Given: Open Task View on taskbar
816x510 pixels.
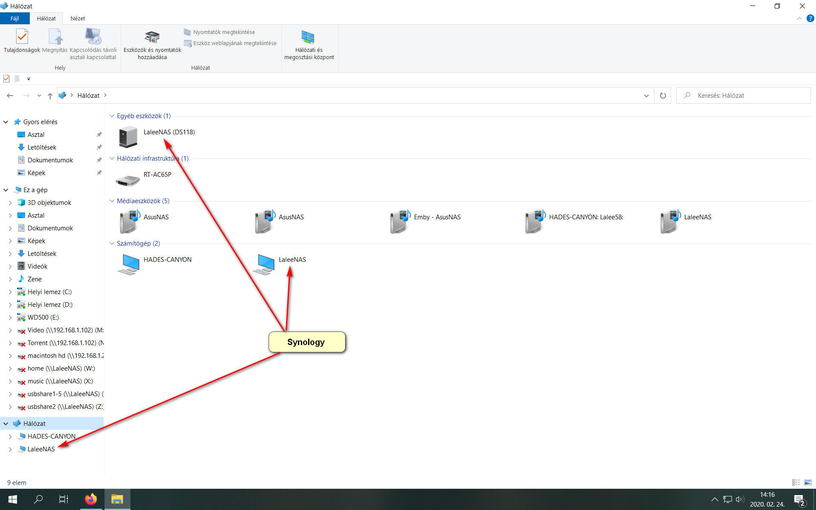Looking at the screenshot, I should [64, 499].
